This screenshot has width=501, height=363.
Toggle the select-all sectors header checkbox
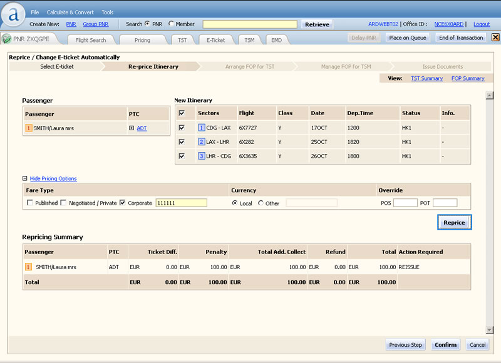(182, 113)
